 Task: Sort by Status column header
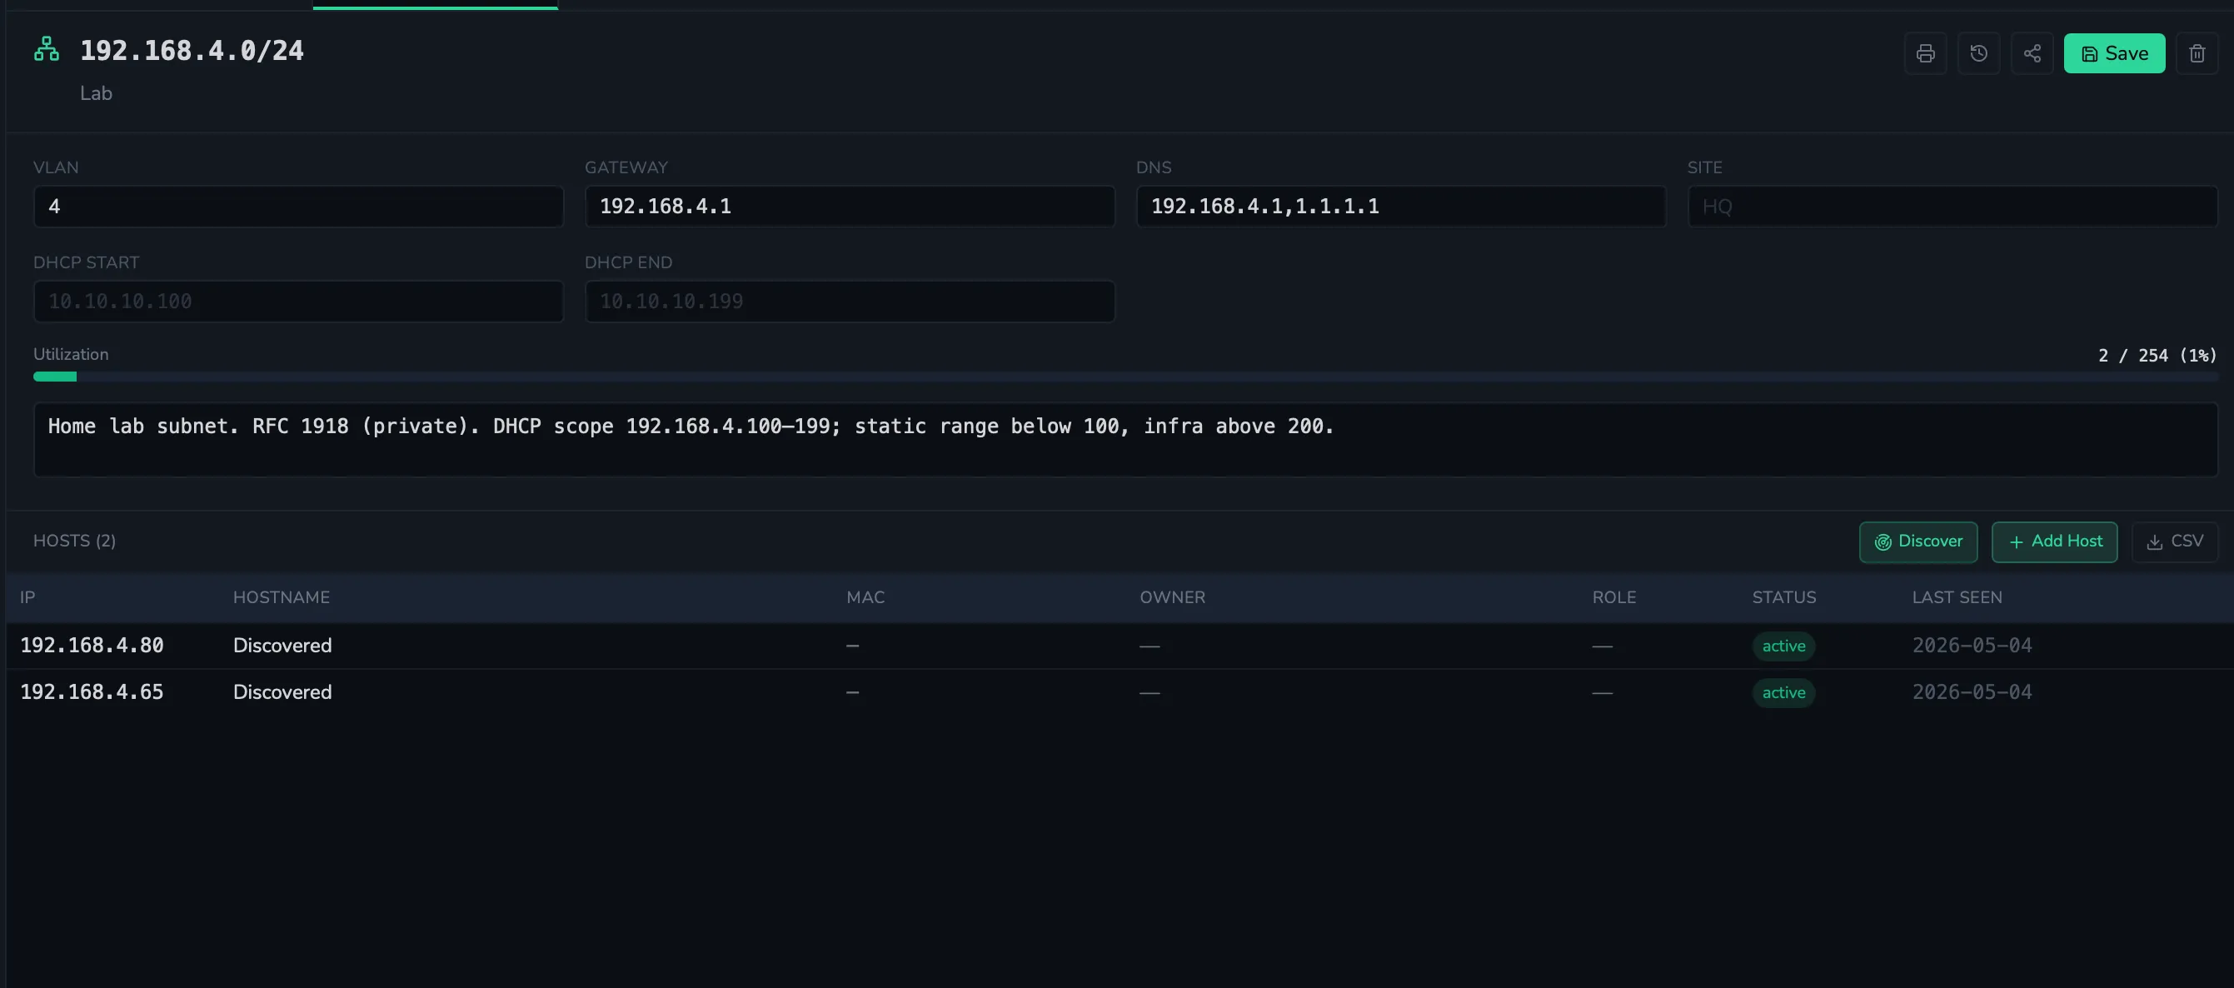click(x=1783, y=597)
